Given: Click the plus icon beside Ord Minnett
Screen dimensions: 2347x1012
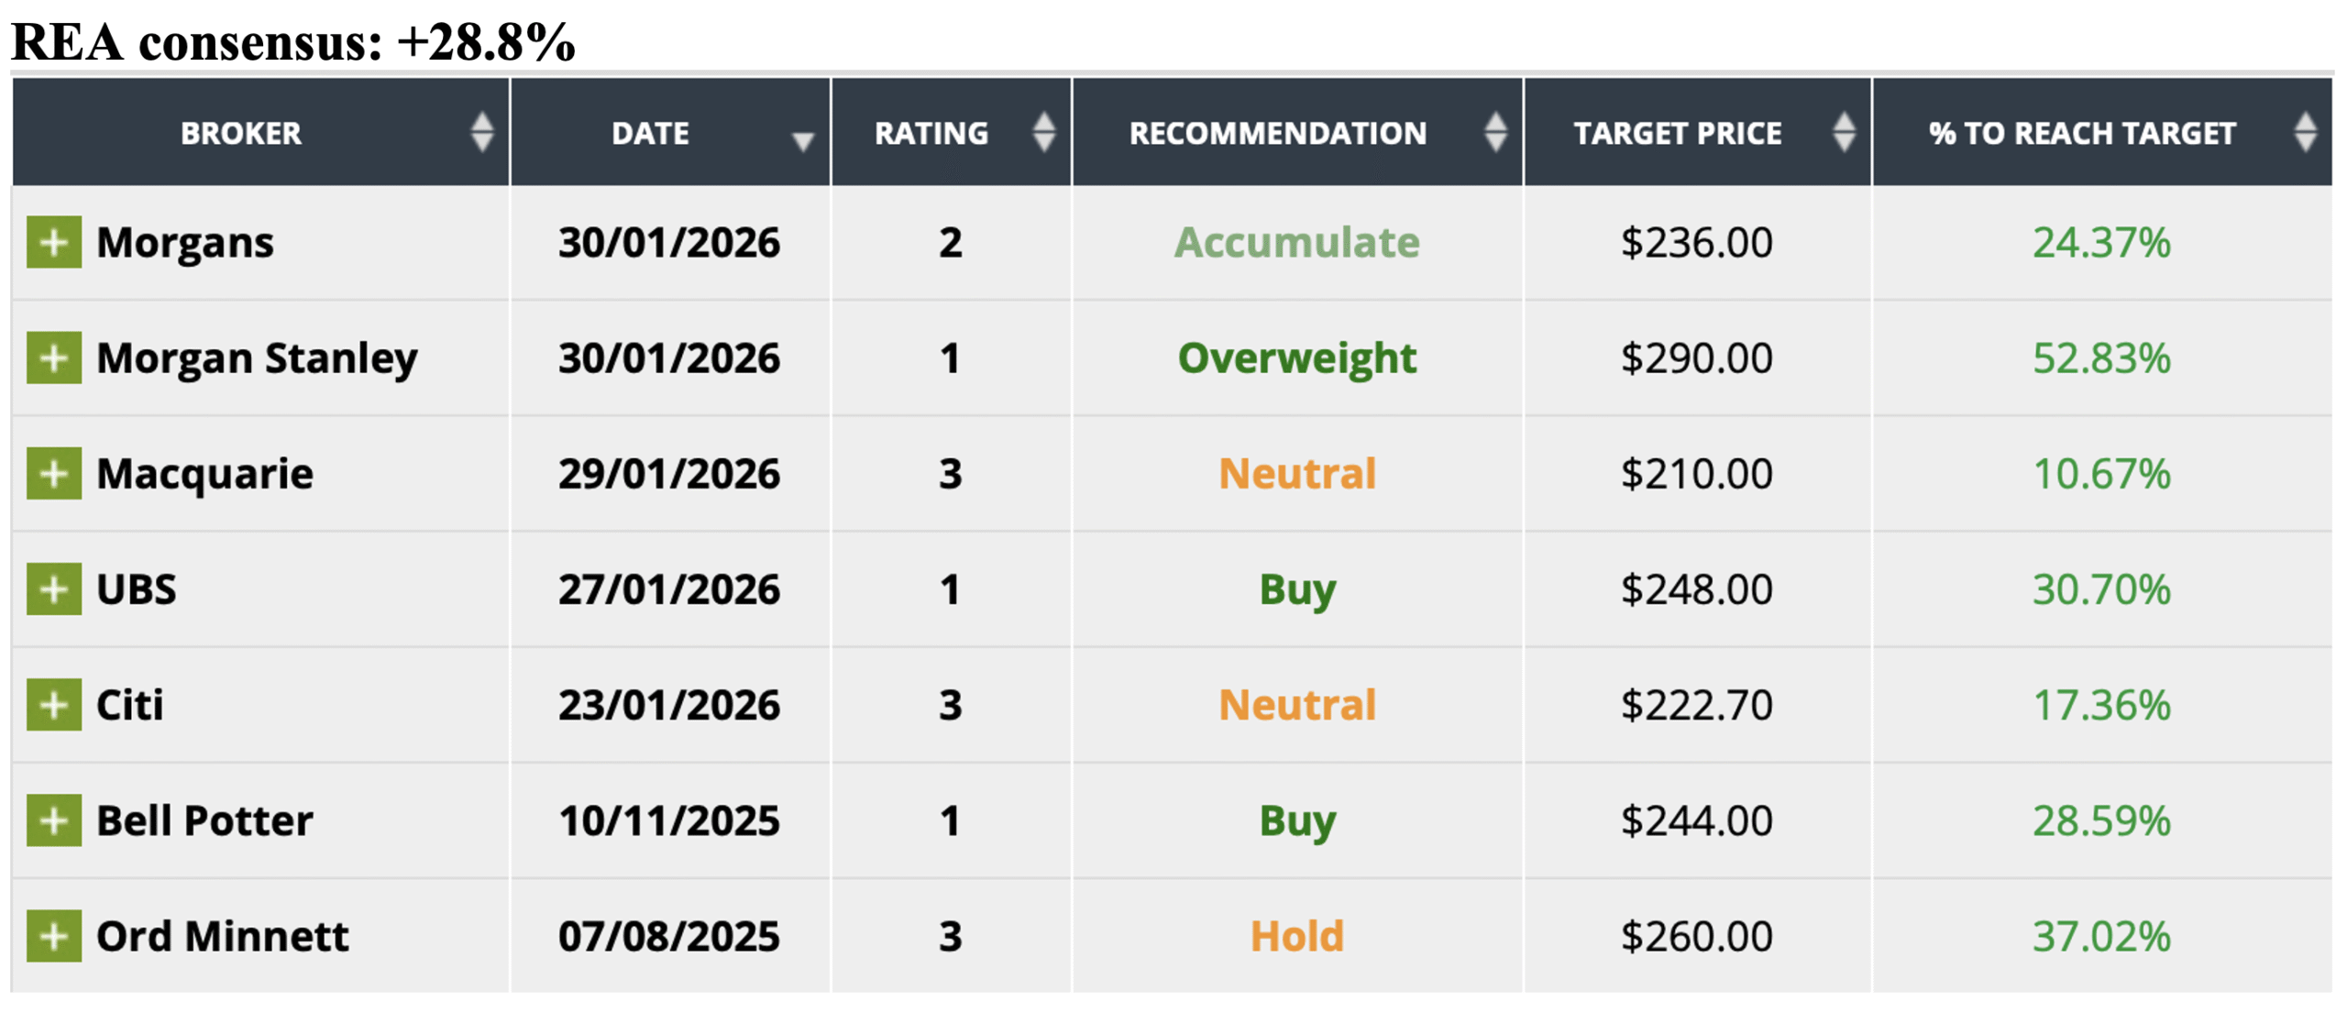Looking at the screenshot, I should (x=53, y=935).
